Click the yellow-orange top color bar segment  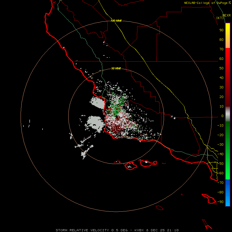[x=228, y=36]
